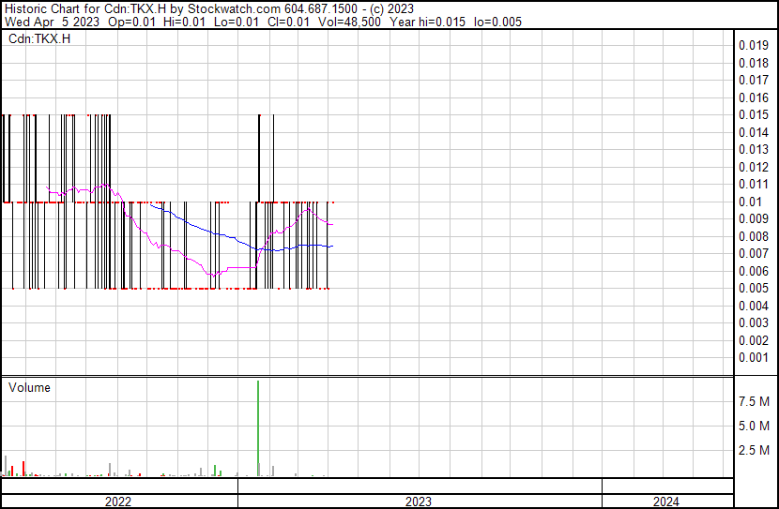Click the 0.001 price axis label
This screenshot has width=779, height=509.
tap(753, 357)
